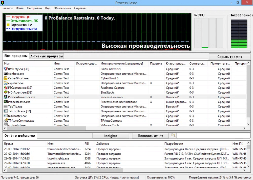Click the Insights button
The width and height of the screenshot is (253, 180).
point(111,136)
